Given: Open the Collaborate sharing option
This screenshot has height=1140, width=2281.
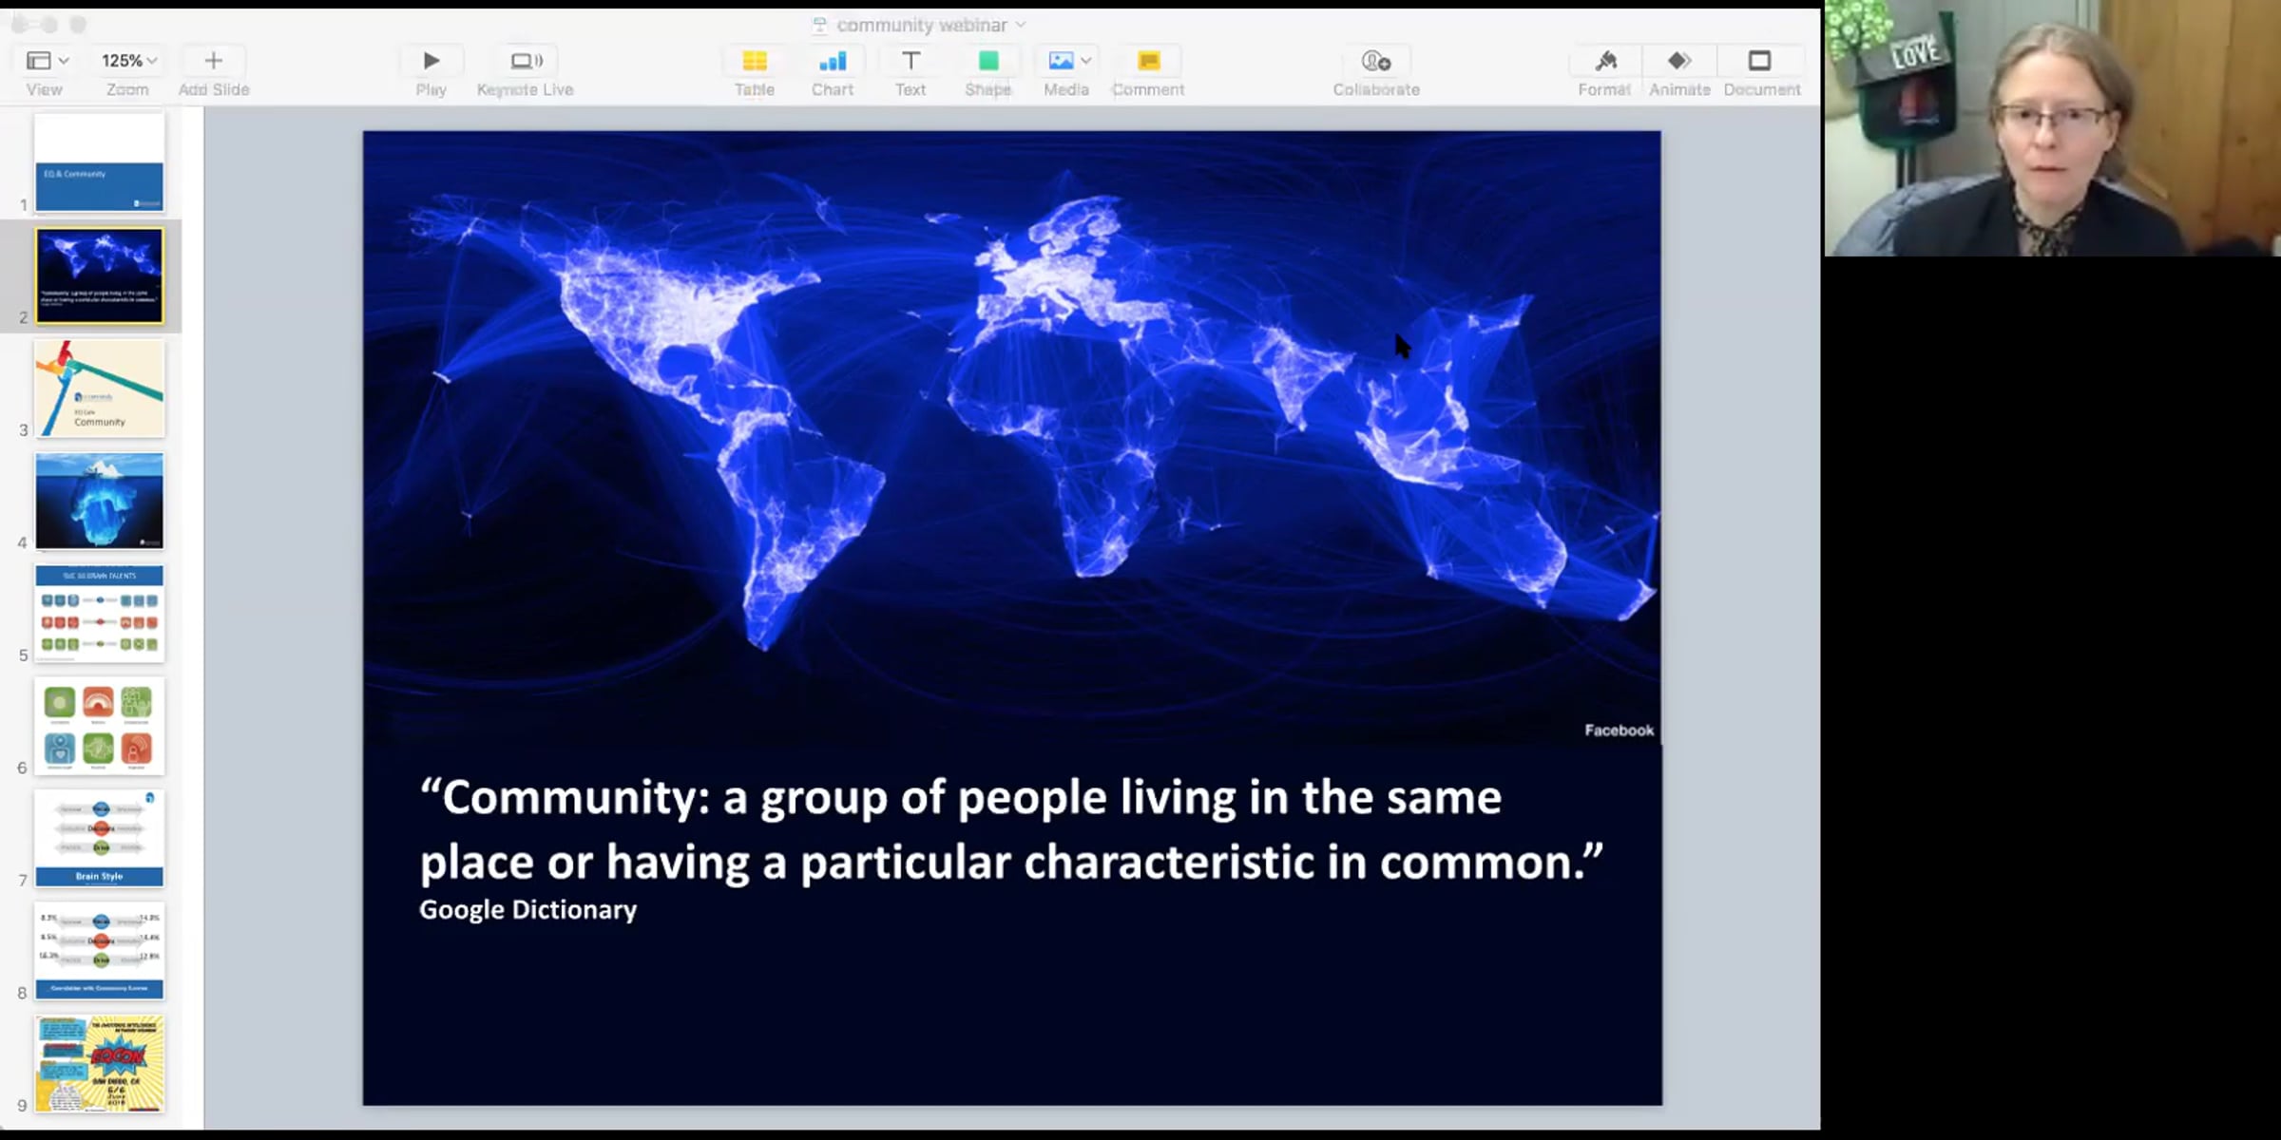Looking at the screenshot, I should (1376, 62).
